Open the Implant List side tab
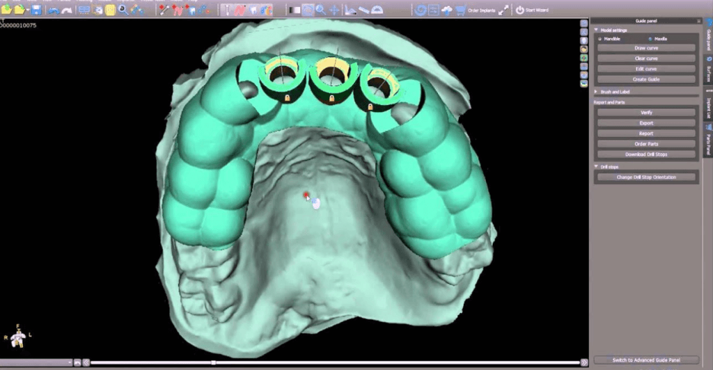The width and height of the screenshot is (713, 370). click(708, 104)
